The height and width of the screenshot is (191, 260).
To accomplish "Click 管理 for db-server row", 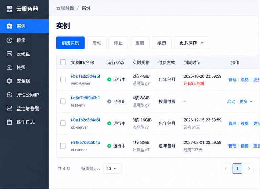I will click(232, 123).
